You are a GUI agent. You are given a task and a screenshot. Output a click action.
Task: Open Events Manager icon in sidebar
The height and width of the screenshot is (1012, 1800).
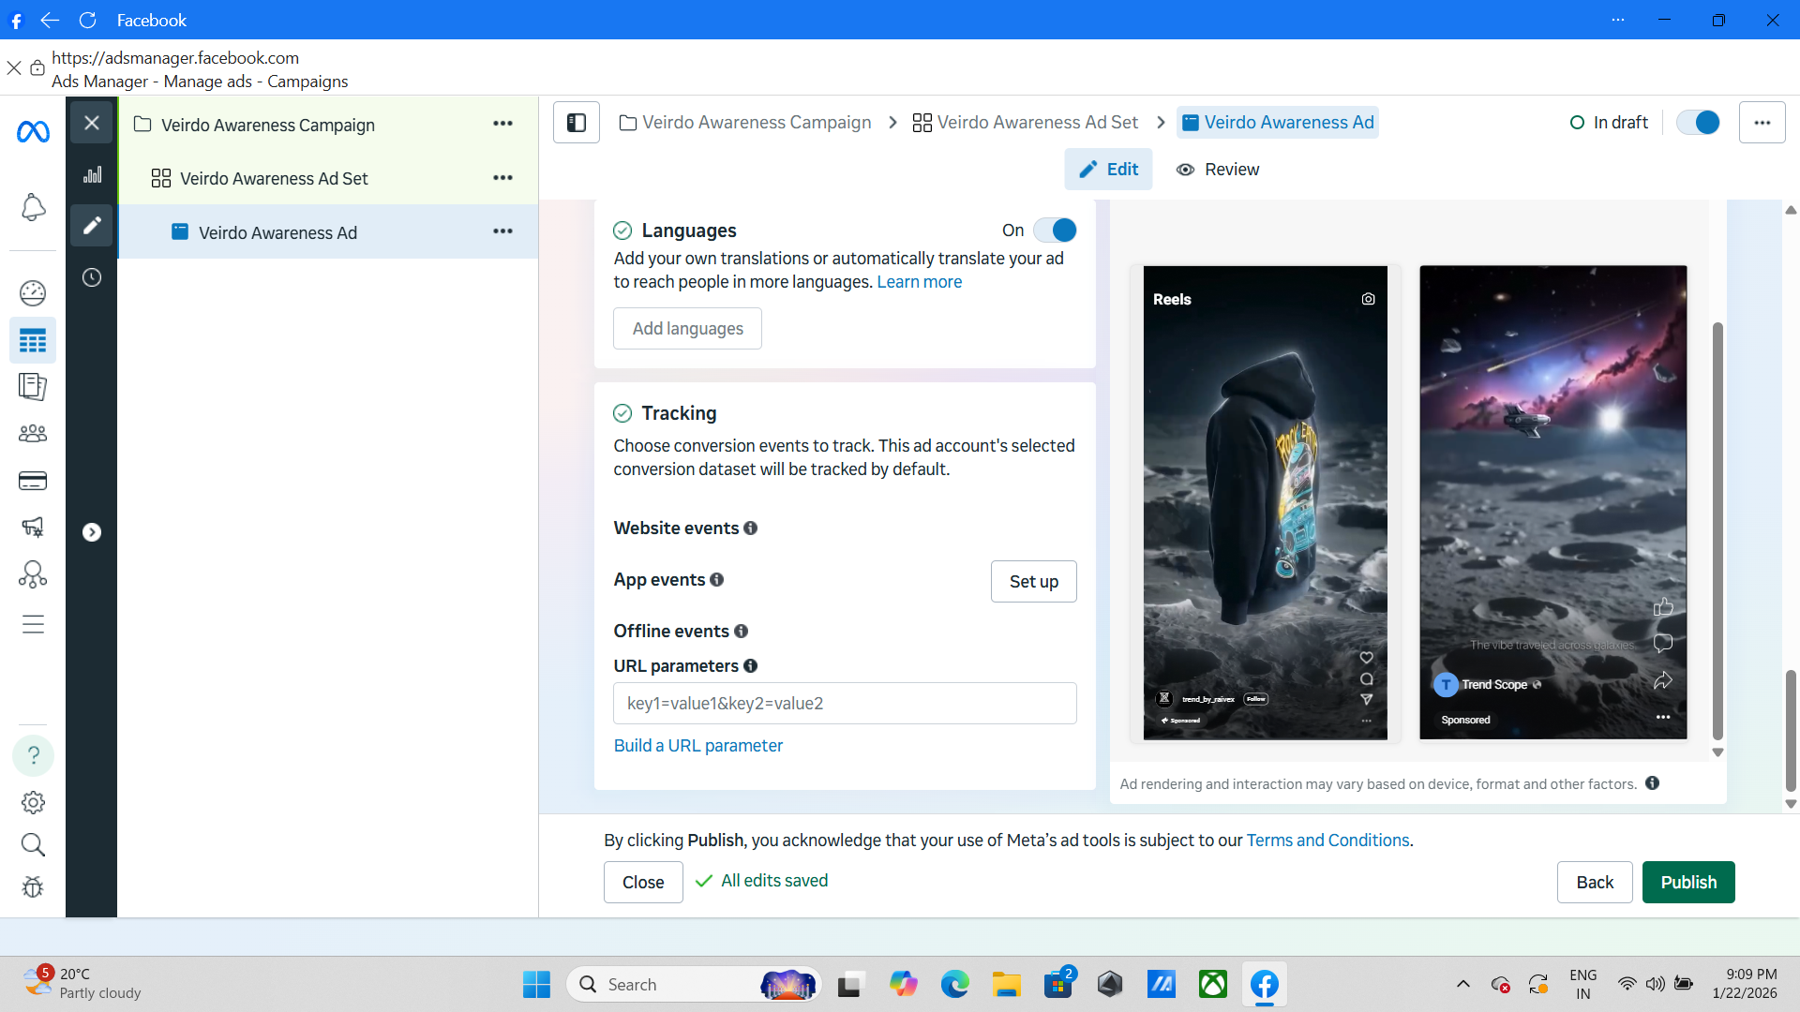(33, 573)
